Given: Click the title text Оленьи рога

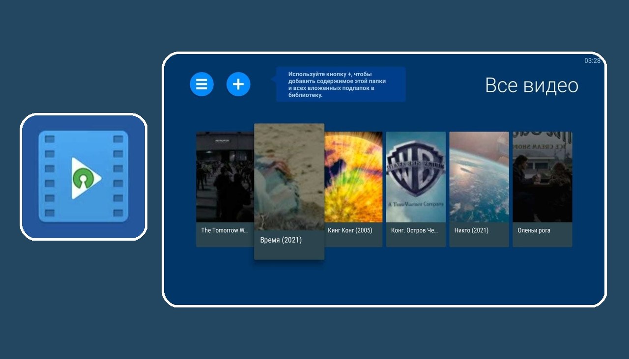Looking at the screenshot, I should [x=534, y=230].
